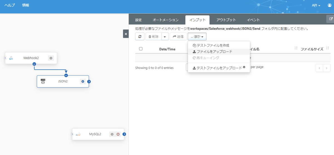Tick the select-all checkbox in table header
The width and height of the screenshot is (334, 155).
(141, 49)
